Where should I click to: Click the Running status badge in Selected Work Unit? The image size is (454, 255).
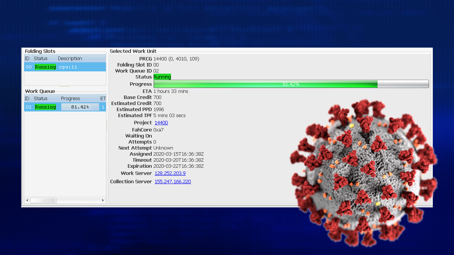click(162, 77)
